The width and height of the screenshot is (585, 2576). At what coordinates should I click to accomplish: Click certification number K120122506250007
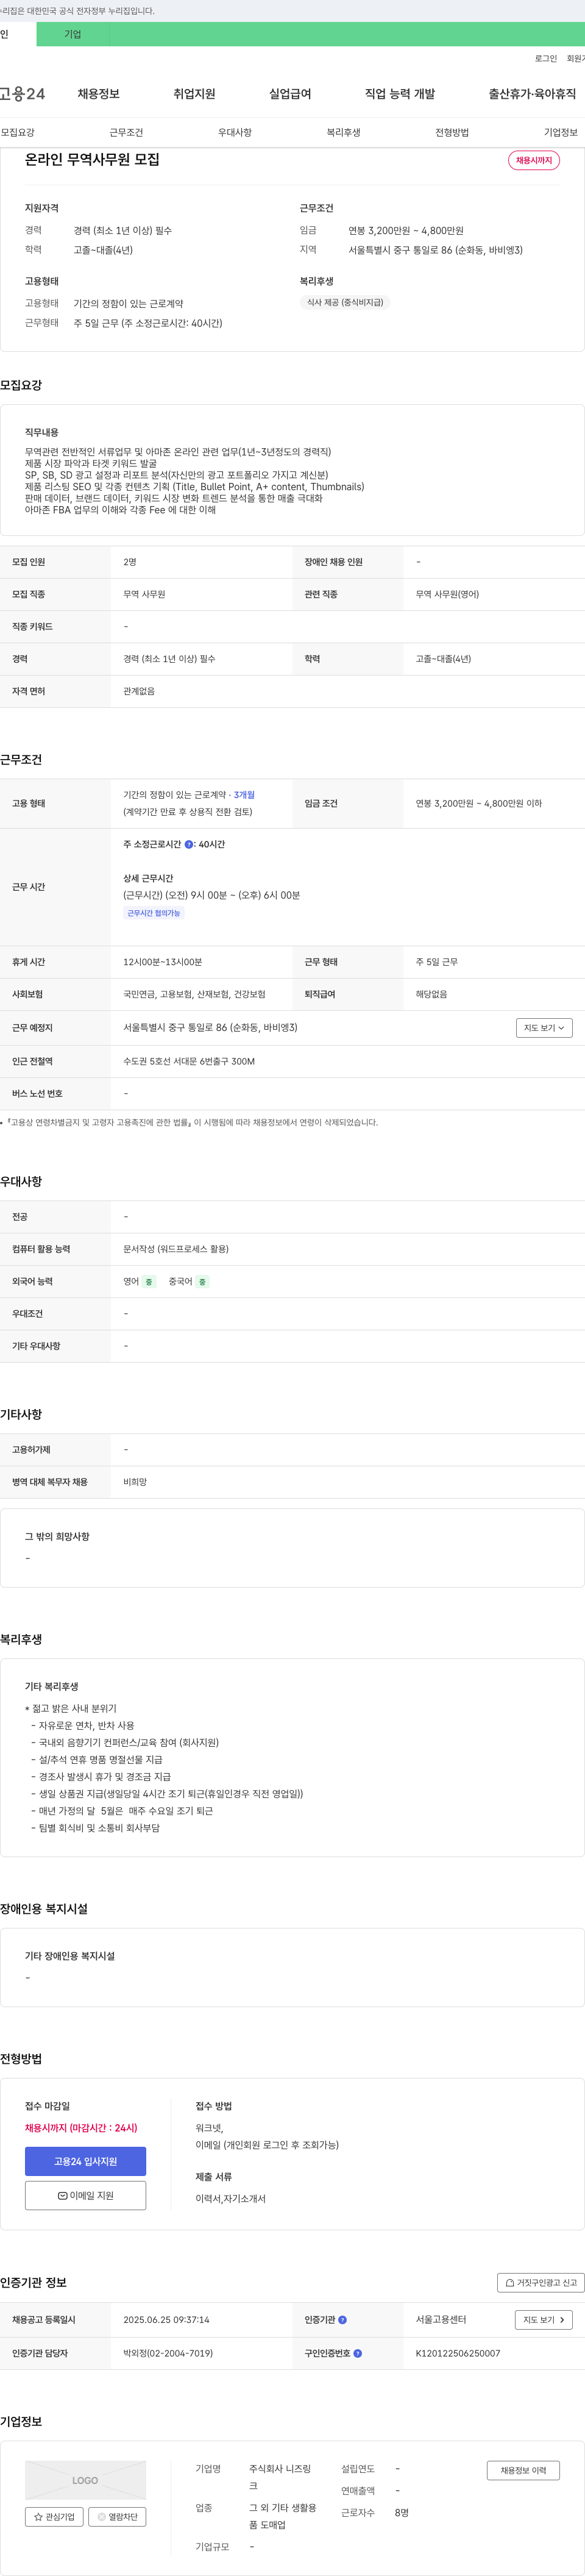pyautogui.click(x=458, y=2353)
